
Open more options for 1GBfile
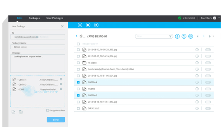pos(208,89)
